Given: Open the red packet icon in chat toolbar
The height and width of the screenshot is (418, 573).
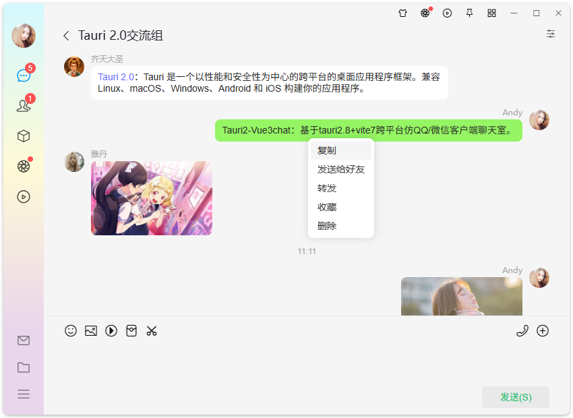Looking at the screenshot, I should click(131, 331).
